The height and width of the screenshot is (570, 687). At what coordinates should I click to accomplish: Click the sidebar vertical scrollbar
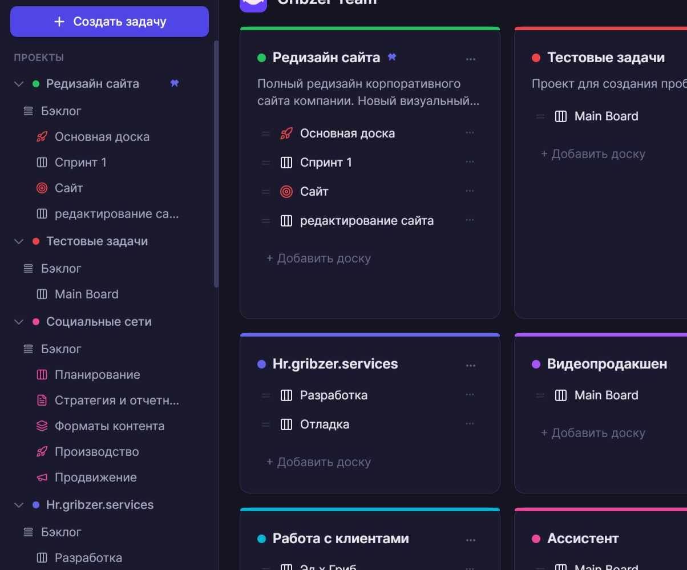click(x=216, y=165)
